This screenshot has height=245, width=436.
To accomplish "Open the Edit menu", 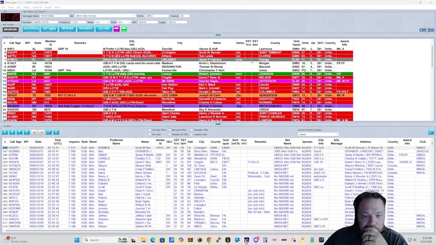I will point(18,7).
